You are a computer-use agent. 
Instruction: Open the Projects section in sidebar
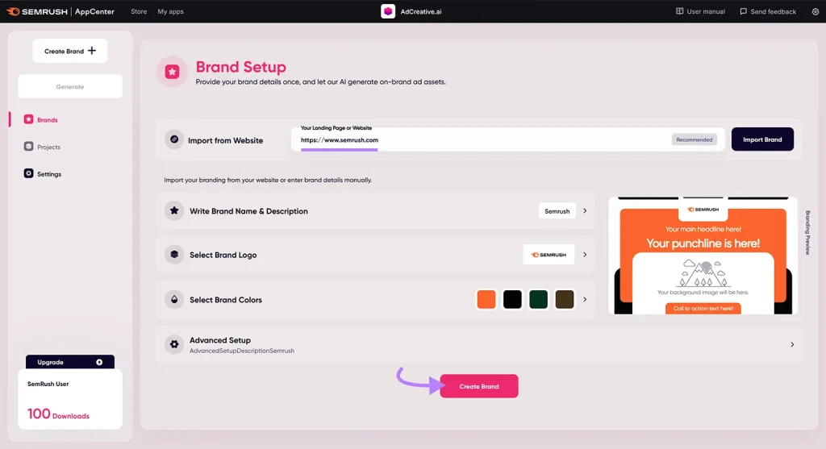48,147
